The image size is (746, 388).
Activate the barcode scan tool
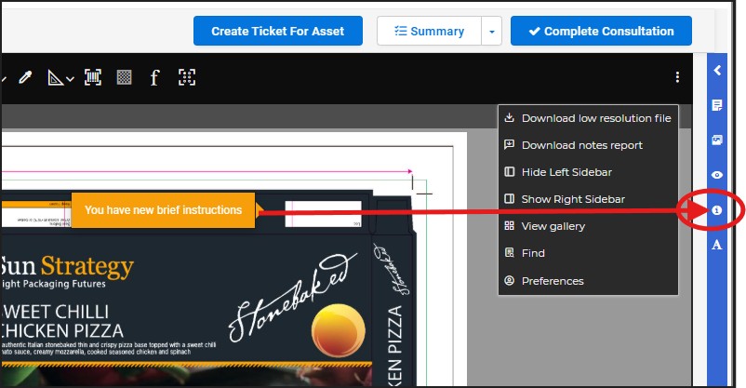(x=93, y=77)
